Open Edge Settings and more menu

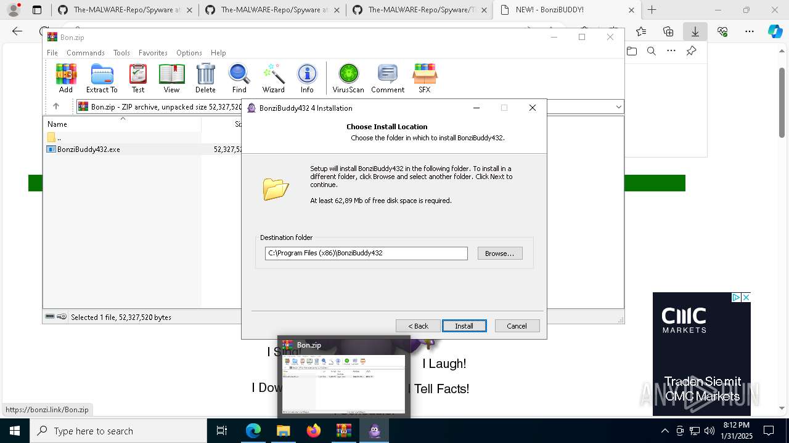pos(750,31)
